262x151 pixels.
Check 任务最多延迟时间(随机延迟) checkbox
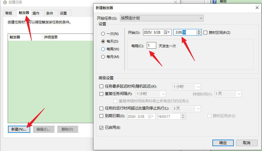coord(101,86)
